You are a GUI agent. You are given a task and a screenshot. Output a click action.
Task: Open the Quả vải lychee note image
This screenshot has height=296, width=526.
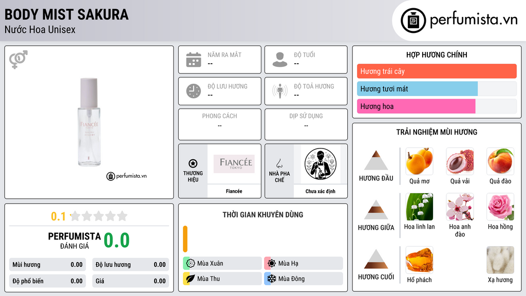coord(460,161)
